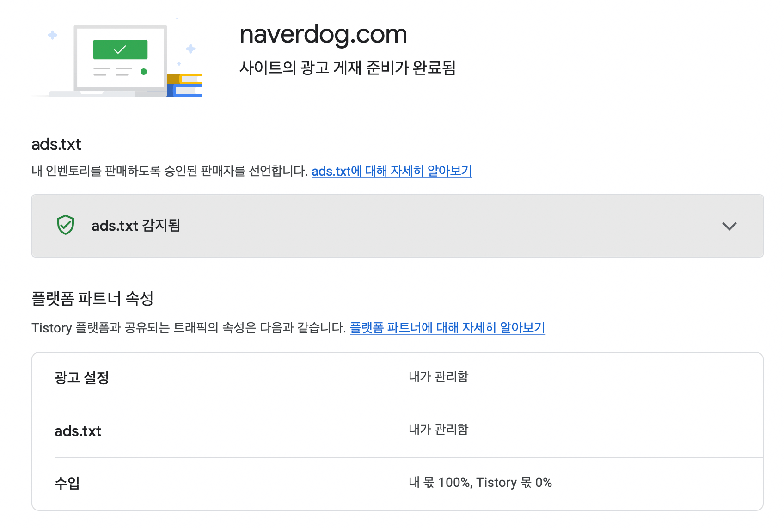The width and height of the screenshot is (784, 528).
Task: Expand the ads.txt 감지됨 panel chevron
Action: [x=729, y=226]
